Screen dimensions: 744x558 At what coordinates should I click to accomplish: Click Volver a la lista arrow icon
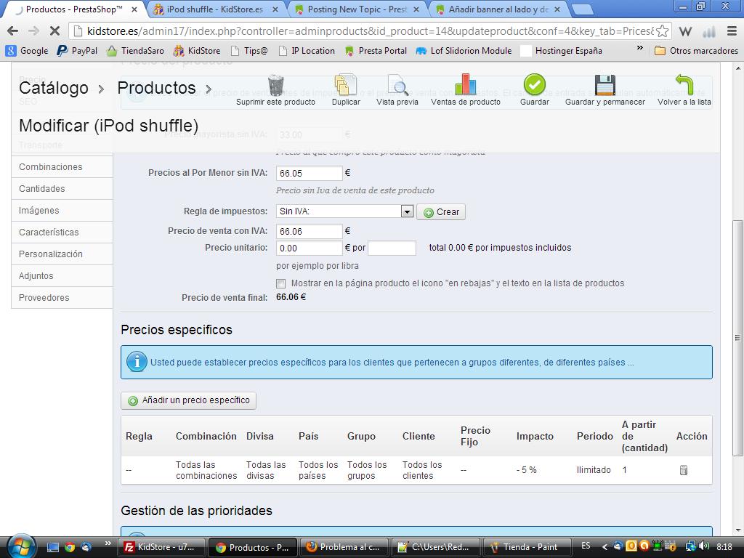[684, 86]
